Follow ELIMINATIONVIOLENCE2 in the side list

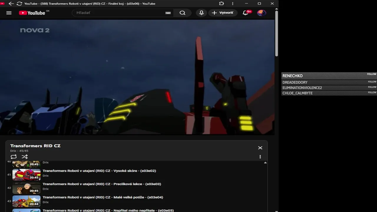tap(372, 87)
